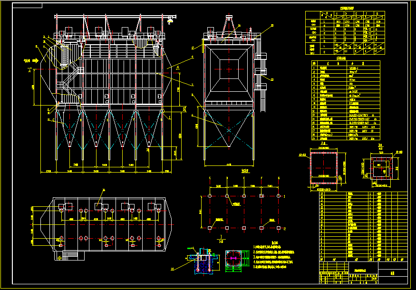
Task: Select inner square of side view inlet
Action: click(x=229, y=69)
